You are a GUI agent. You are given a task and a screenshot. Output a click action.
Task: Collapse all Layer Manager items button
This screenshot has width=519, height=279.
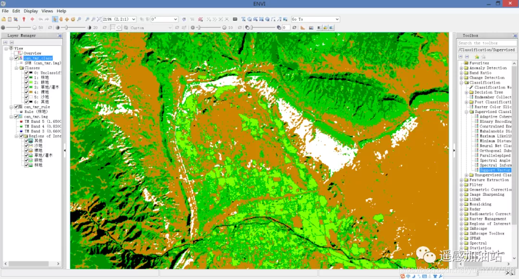[5, 42]
